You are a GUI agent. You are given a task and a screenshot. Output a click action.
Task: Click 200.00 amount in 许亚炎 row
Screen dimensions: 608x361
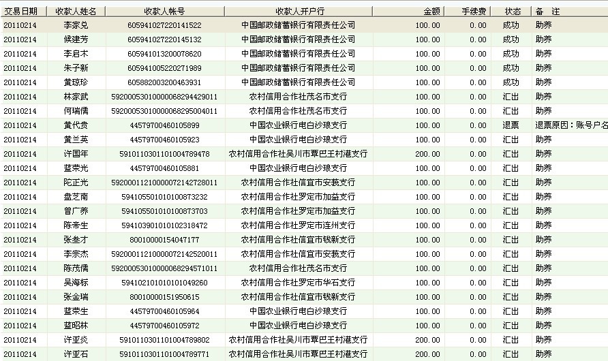(x=427, y=341)
